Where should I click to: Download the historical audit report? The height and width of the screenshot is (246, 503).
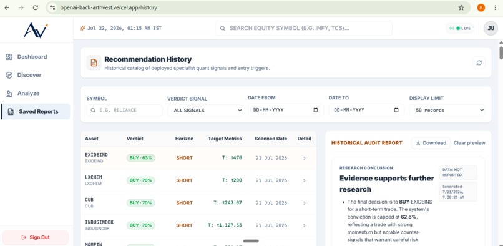click(x=431, y=143)
